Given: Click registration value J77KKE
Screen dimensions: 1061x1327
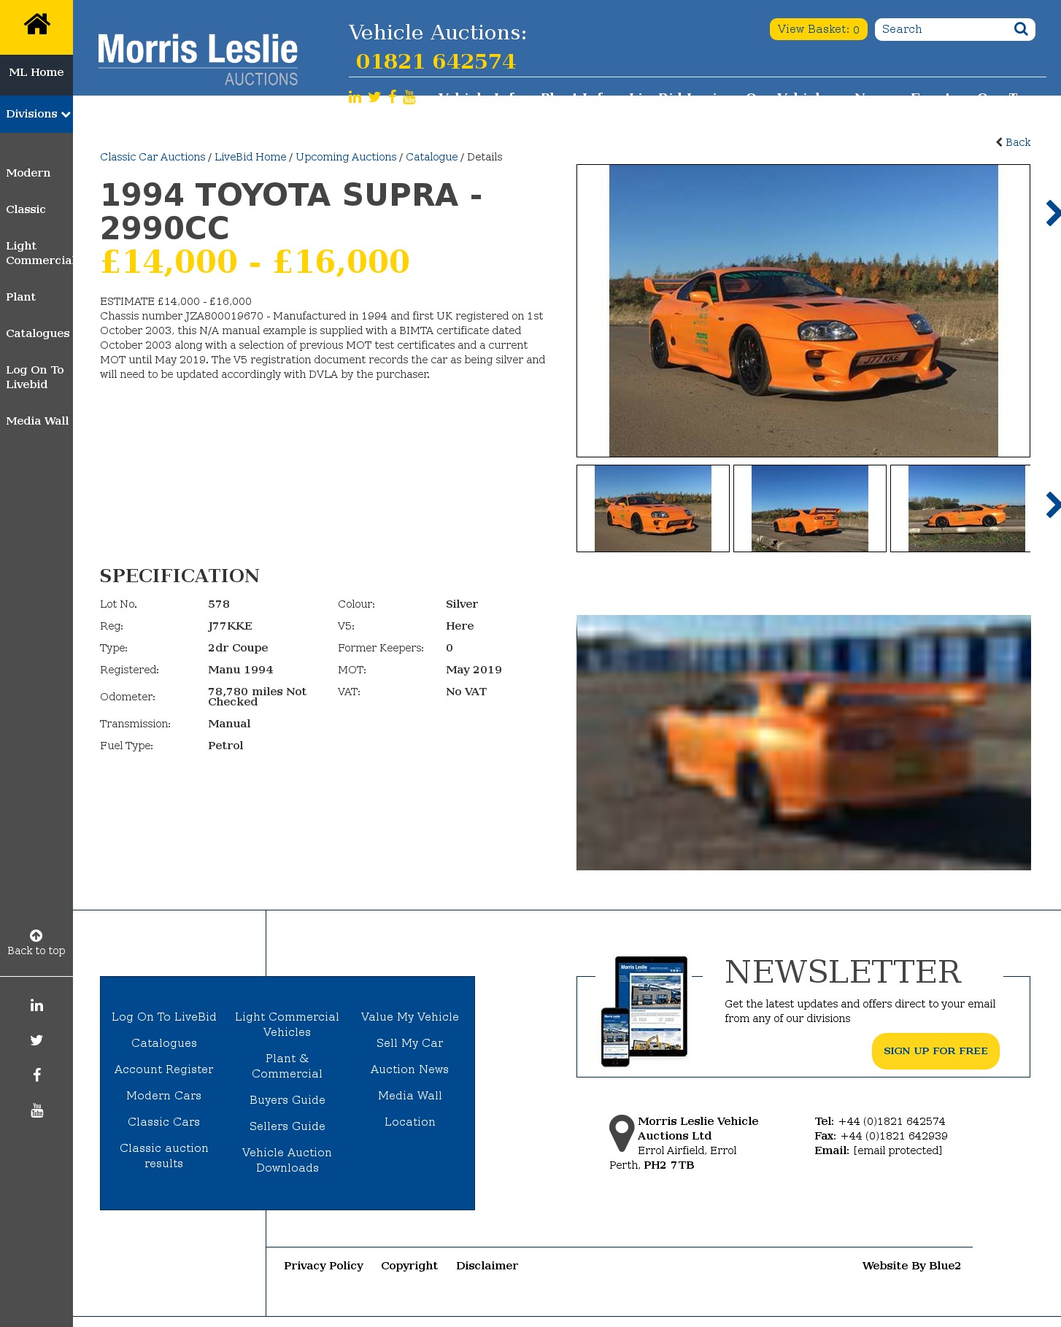Looking at the screenshot, I should point(230,626).
